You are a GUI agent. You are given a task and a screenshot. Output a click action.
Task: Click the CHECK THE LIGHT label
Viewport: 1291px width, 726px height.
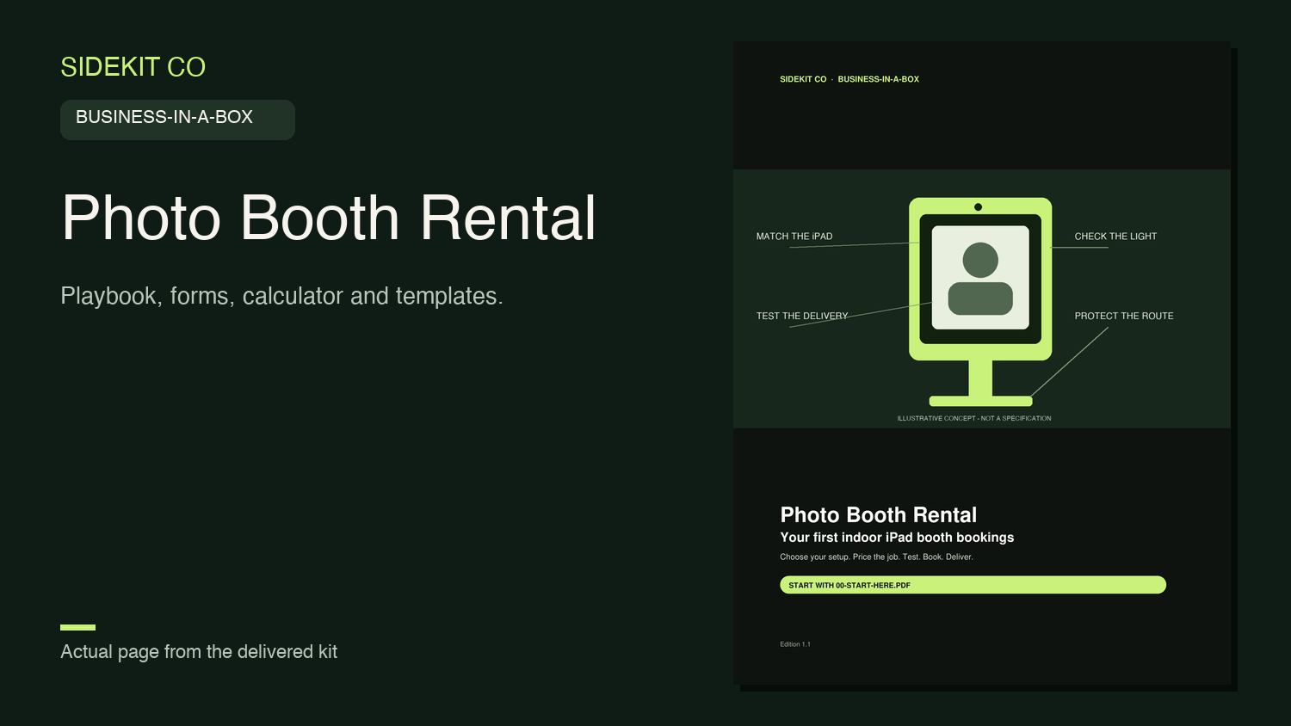[x=1115, y=237]
